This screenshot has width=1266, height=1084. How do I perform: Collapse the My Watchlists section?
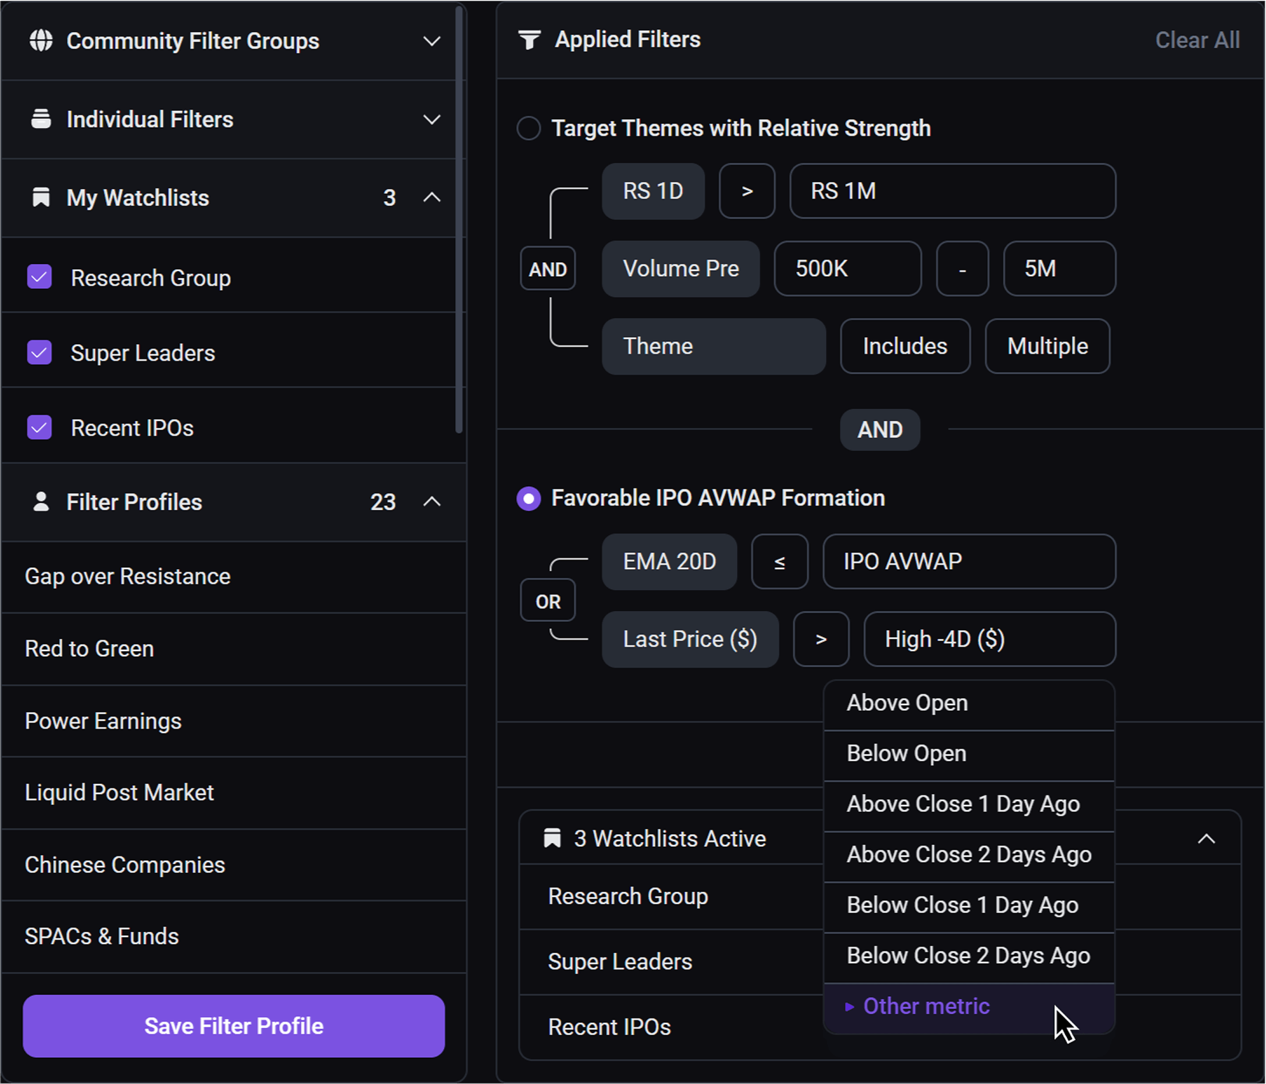(x=432, y=197)
